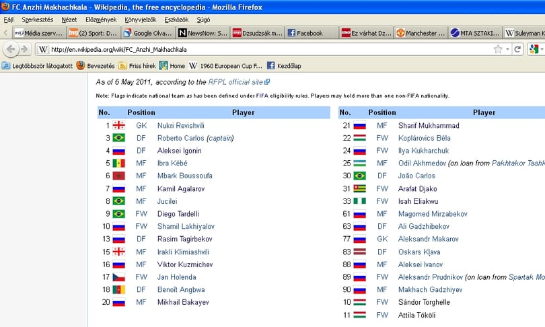The height and width of the screenshot is (327, 545).
Task: Open the Nézet menu
Action: point(69,20)
